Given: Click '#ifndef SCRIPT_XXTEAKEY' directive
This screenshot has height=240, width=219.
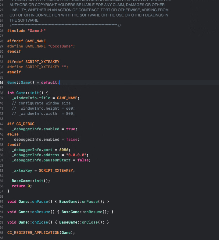Looking at the screenshot, I should tap(33, 62).
